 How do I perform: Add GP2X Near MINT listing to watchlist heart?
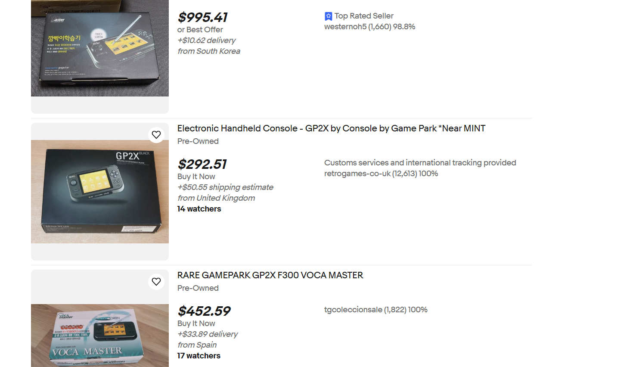click(156, 135)
